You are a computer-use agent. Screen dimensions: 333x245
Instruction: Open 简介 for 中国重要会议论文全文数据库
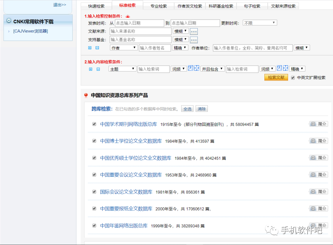[318, 175]
